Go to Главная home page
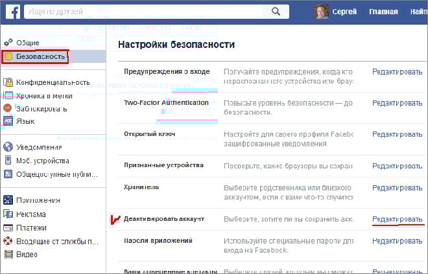Screen dimensions: 428x274 point(383,12)
